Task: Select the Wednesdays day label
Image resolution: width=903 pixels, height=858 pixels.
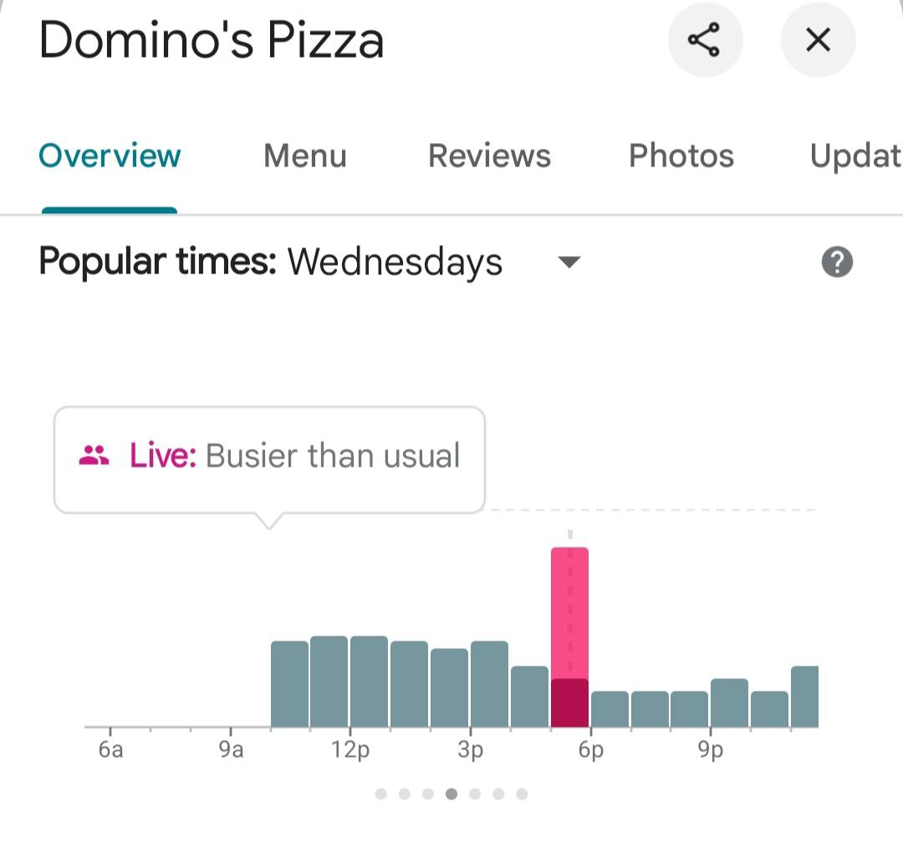Action: 395,263
